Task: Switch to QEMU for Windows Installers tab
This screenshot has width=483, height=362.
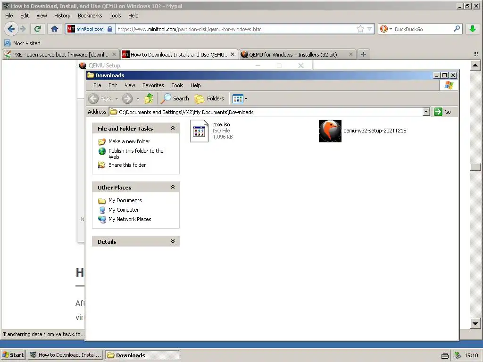Action: point(293,55)
